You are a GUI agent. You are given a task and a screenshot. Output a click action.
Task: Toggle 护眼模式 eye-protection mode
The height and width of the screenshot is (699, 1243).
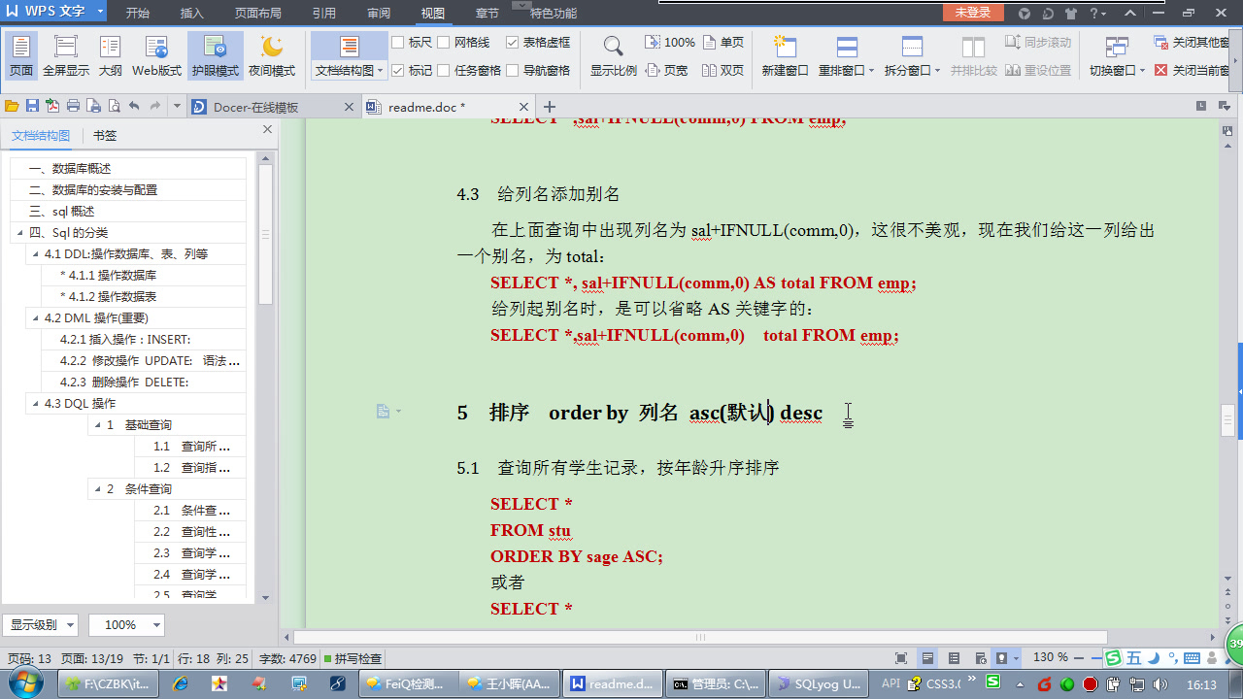215,55
